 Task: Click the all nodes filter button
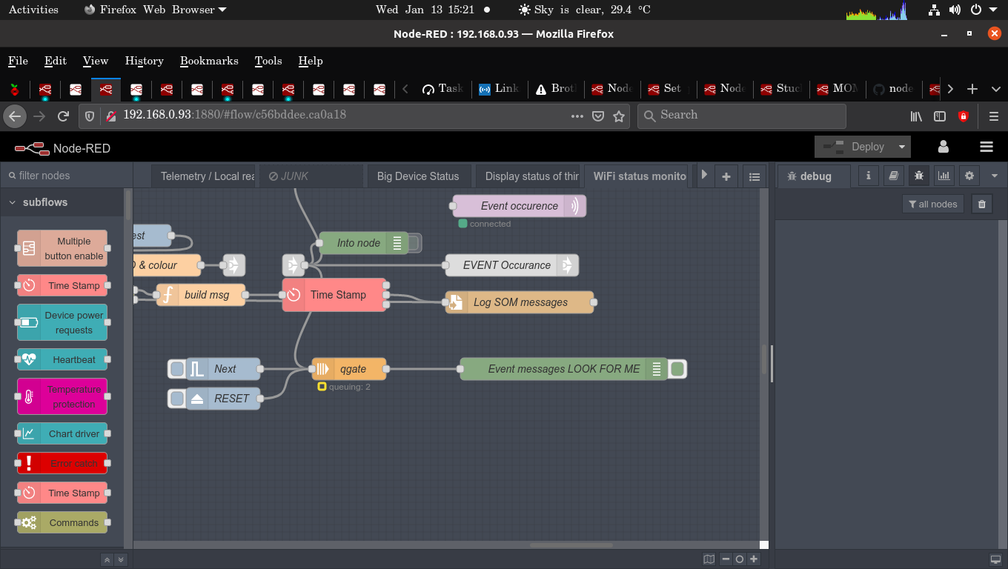pos(932,204)
